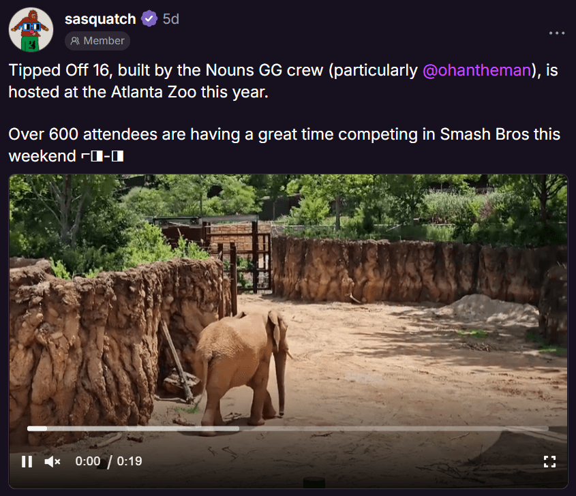Click the person icon in Member badge
This screenshot has width=576, height=496.
click(75, 41)
